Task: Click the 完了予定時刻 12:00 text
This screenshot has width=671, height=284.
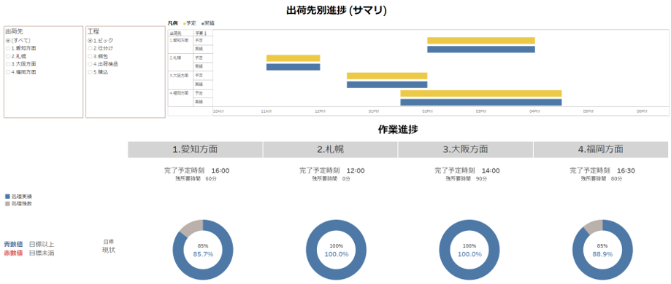Action: (x=332, y=171)
